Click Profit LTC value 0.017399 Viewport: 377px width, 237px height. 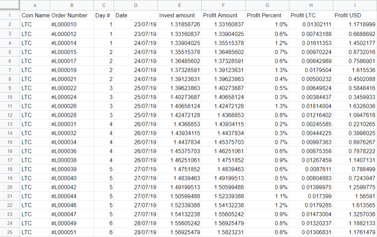pos(311,196)
